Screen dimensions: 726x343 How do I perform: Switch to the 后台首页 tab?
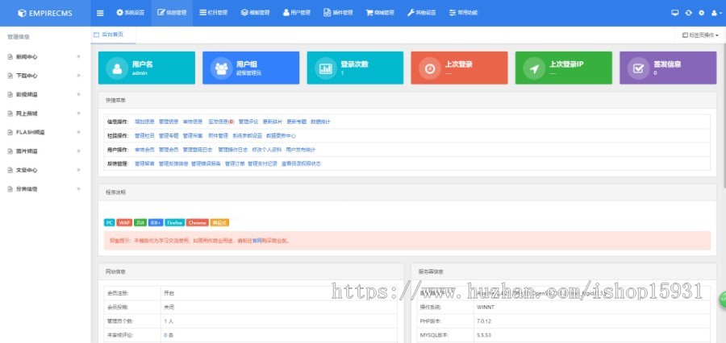point(113,35)
